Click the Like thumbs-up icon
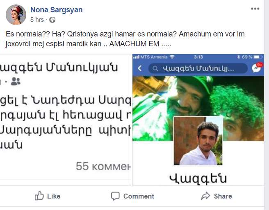Image resolution: width=269 pixels, height=210 pixels. (39, 196)
